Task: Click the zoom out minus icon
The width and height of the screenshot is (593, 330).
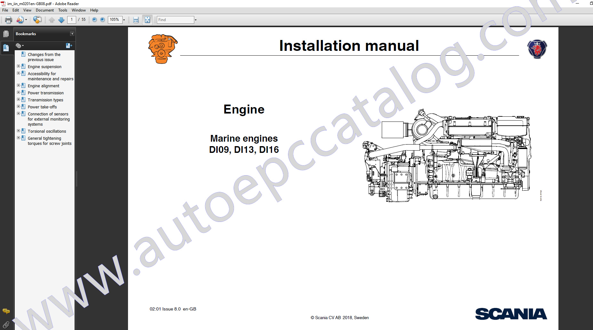Action: [94, 20]
